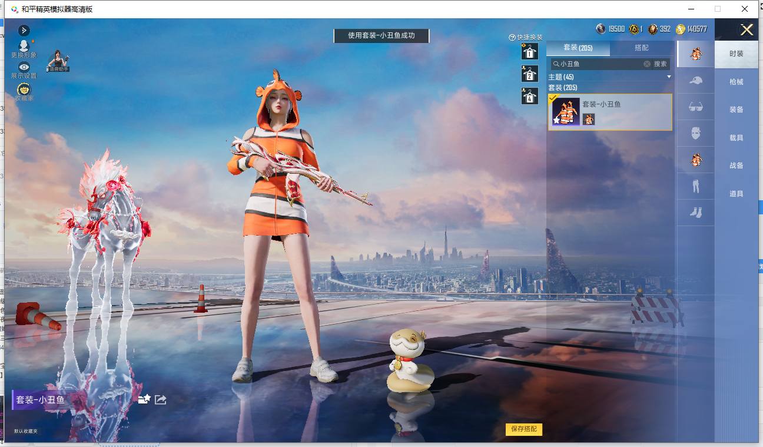This screenshot has height=447, width=763.
Task: Select quick outfit slot 2
Action: coord(530,74)
